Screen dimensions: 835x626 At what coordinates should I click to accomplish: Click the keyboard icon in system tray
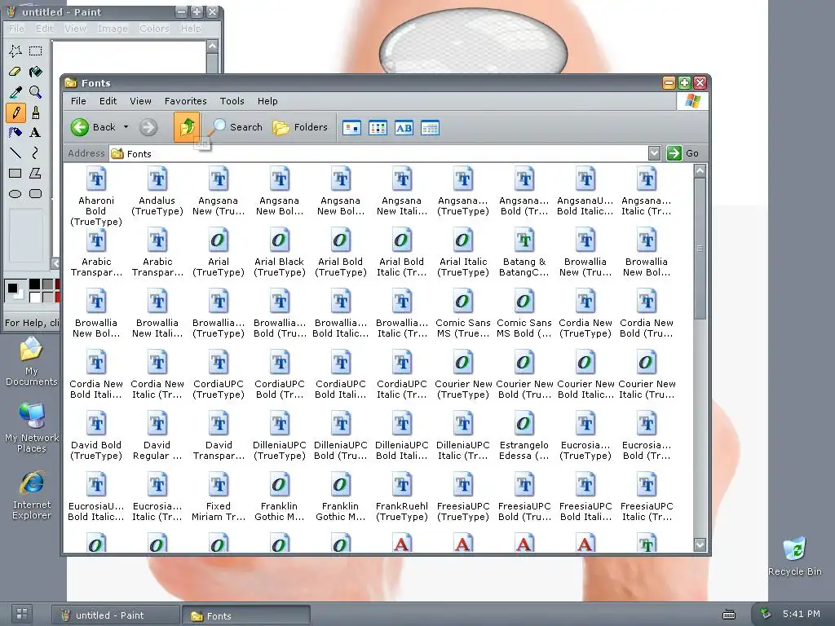tap(729, 615)
